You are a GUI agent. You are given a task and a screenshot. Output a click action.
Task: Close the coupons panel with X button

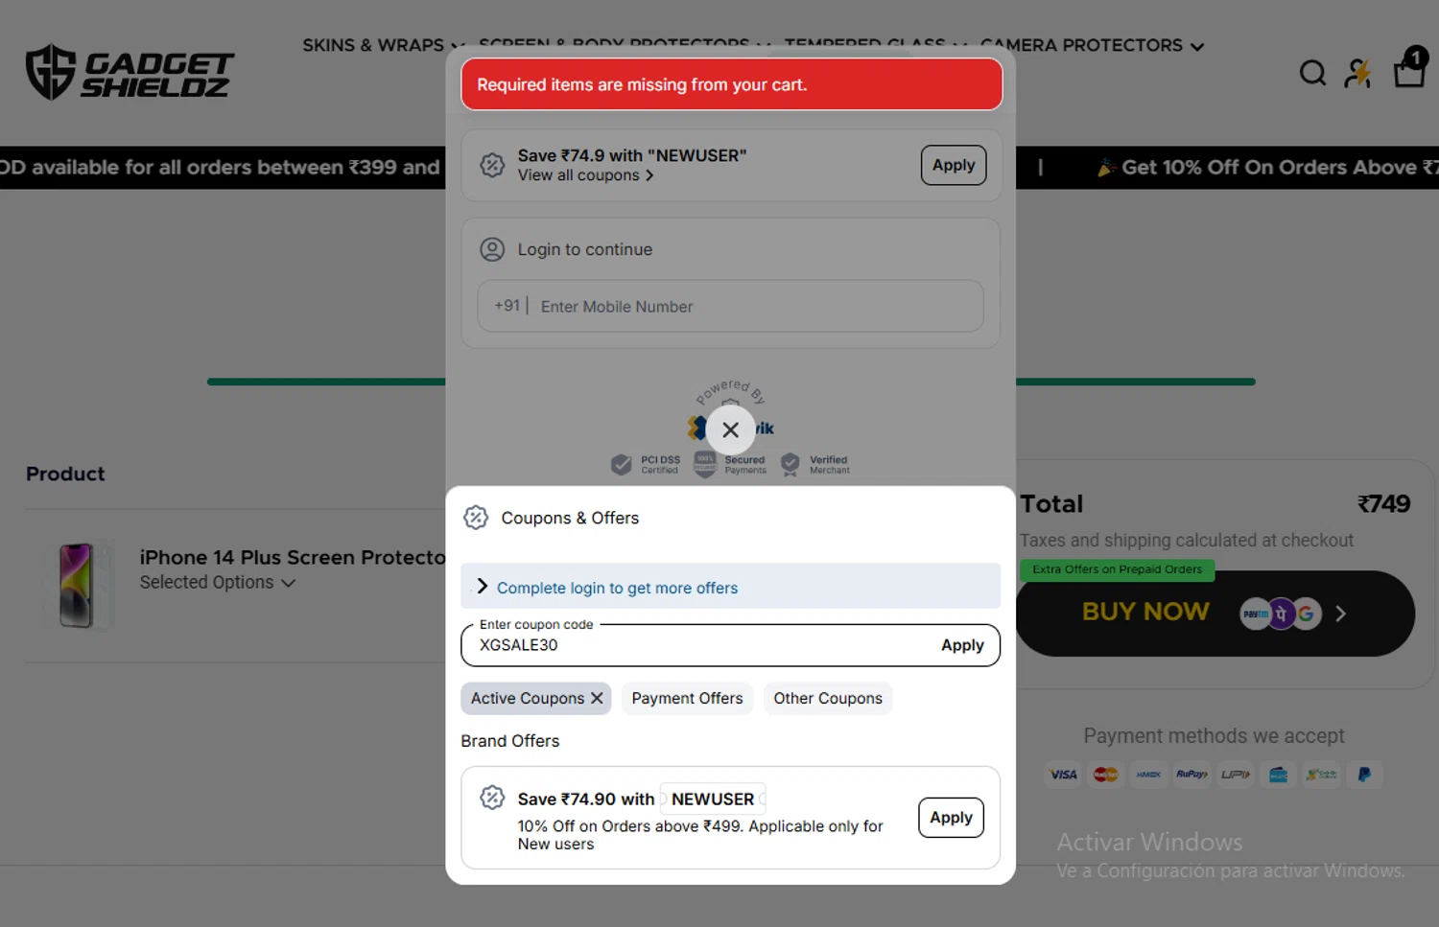tap(731, 429)
